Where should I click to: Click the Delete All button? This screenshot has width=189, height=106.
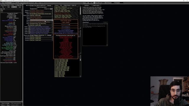pos(74,5)
